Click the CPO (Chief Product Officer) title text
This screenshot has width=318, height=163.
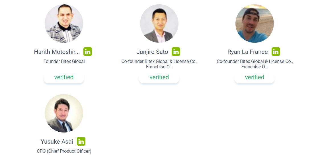[64, 151]
